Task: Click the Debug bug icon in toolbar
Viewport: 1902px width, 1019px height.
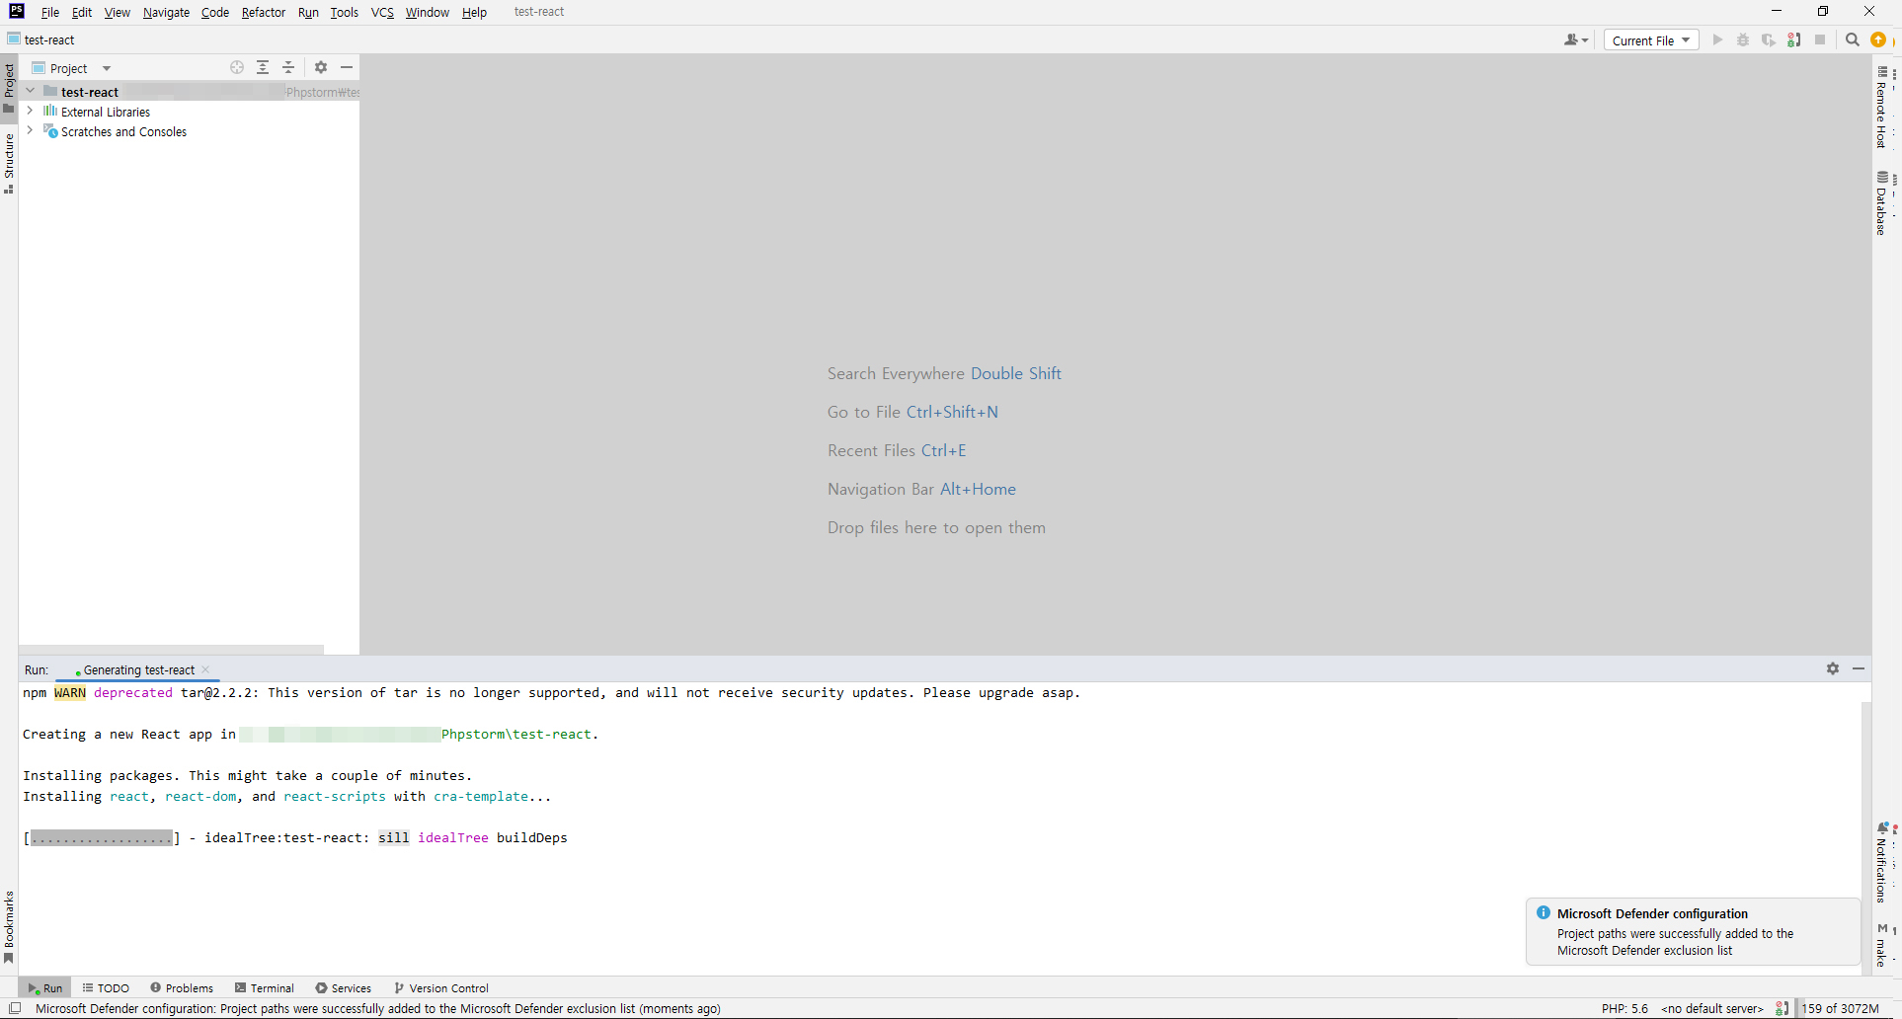Action: [x=1743, y=40]
